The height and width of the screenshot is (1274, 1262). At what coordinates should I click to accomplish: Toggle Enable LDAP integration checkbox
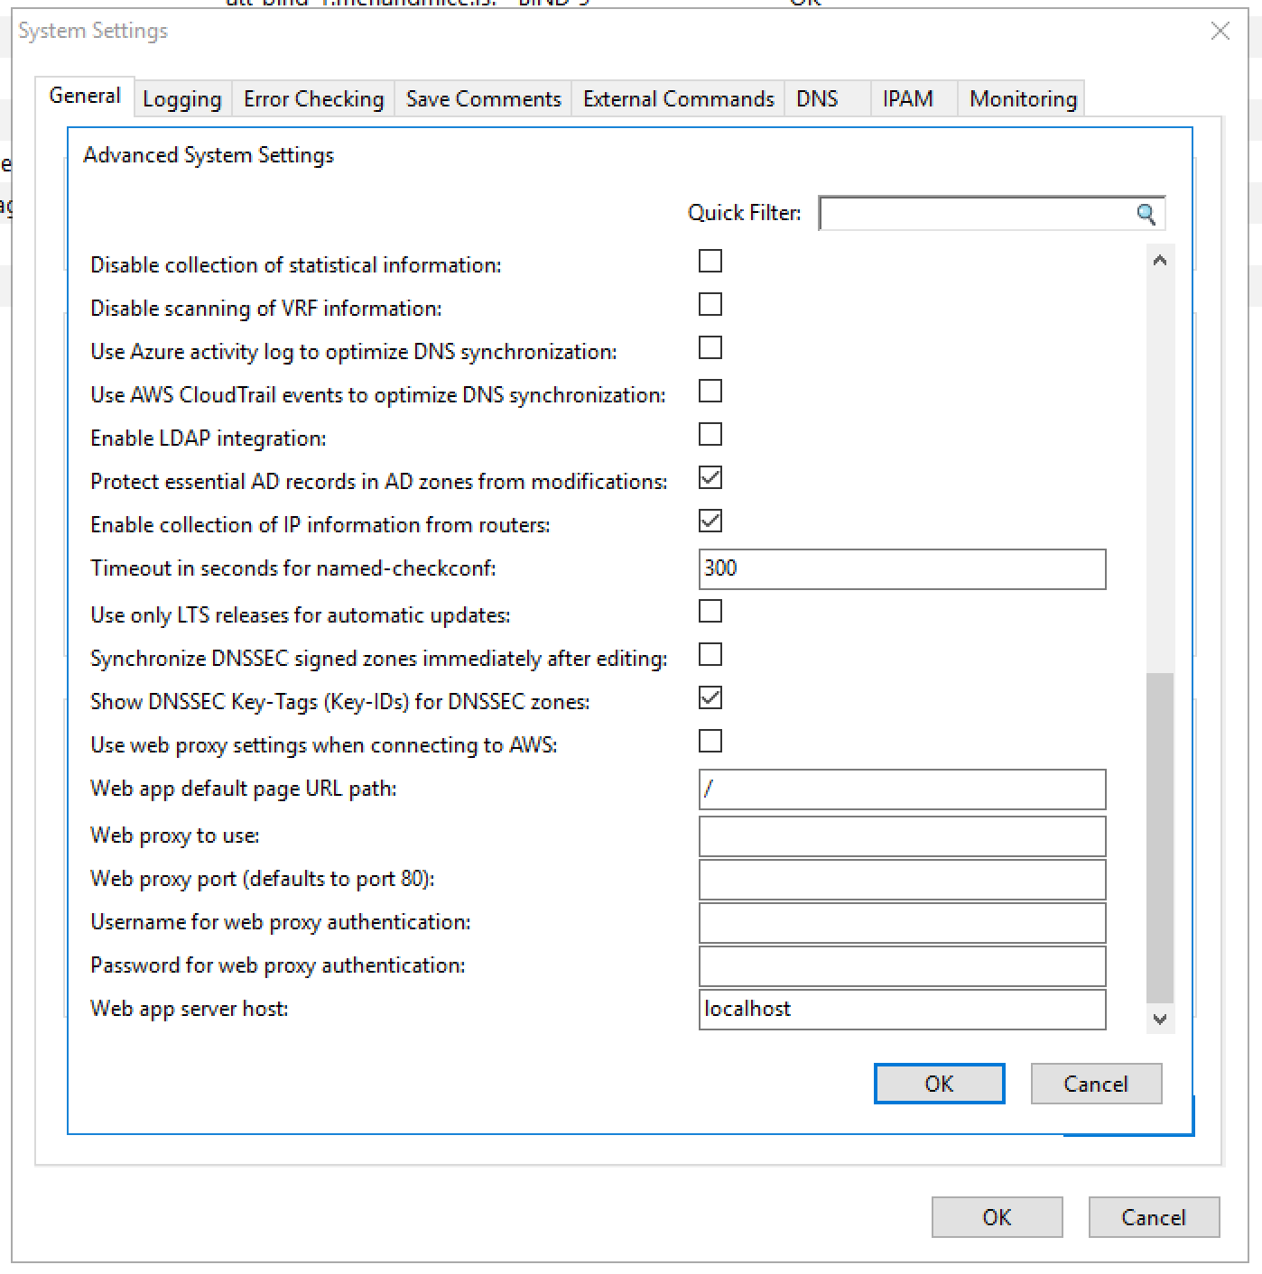[710, 435]
